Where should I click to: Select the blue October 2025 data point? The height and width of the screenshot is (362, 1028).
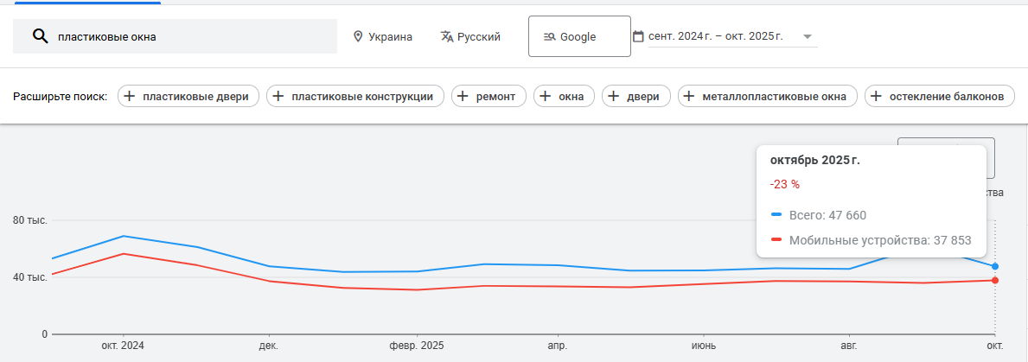(x=995, y=266)
